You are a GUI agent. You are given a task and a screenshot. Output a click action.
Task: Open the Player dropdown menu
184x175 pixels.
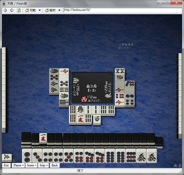(x=18, y=165)
